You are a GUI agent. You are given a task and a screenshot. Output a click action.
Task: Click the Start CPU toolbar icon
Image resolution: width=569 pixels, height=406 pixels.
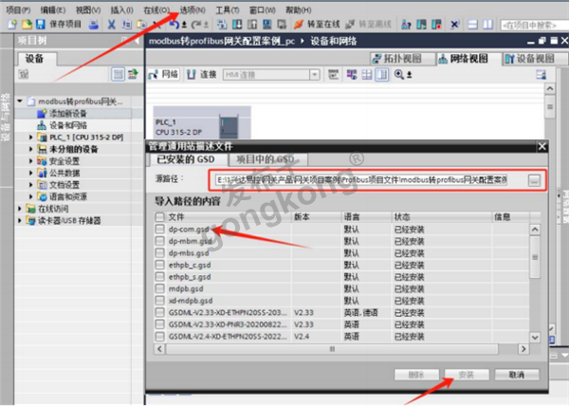pyautogui.click(x=421, y=25)
